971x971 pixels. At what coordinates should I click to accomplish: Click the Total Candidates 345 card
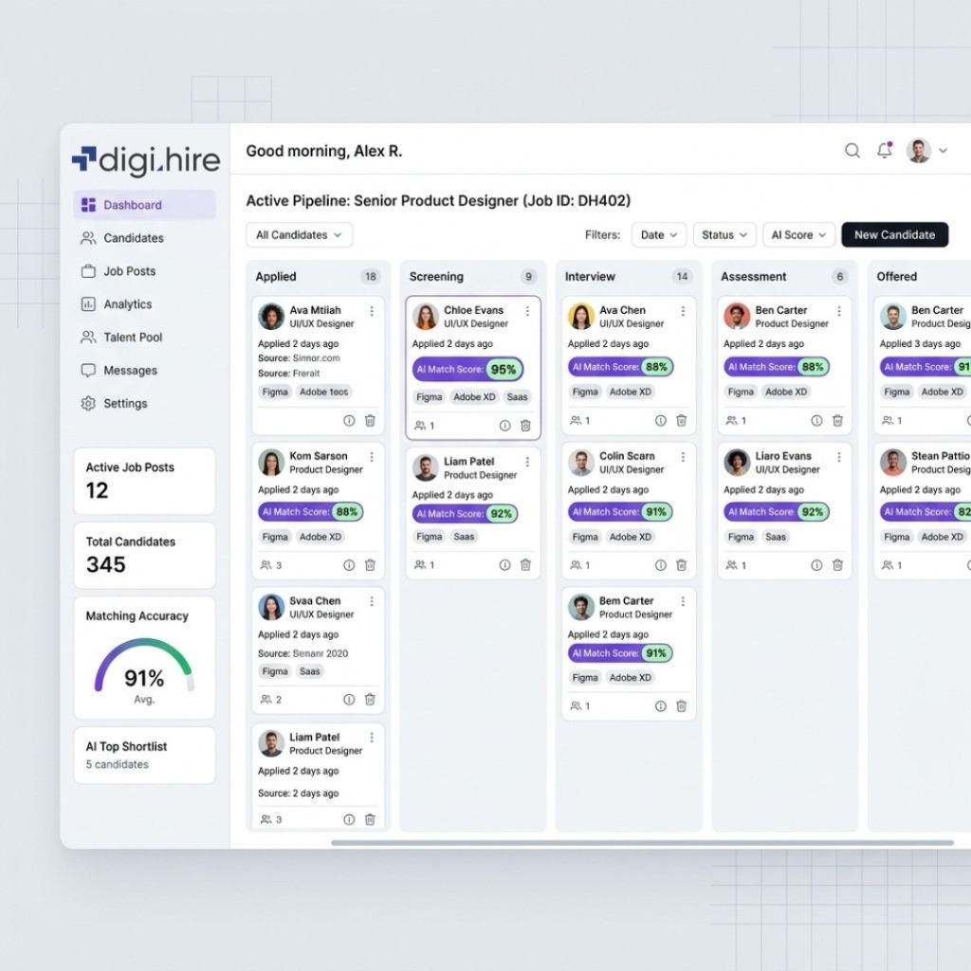pos(144,555)
